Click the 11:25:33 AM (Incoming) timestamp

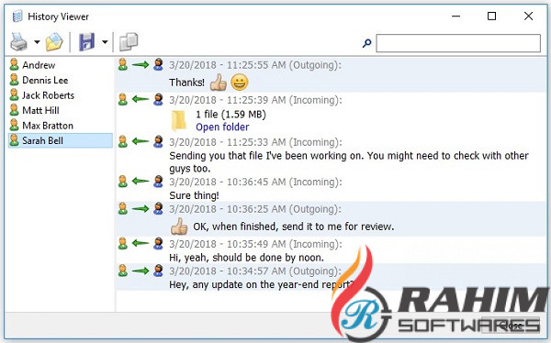point(255,142)
